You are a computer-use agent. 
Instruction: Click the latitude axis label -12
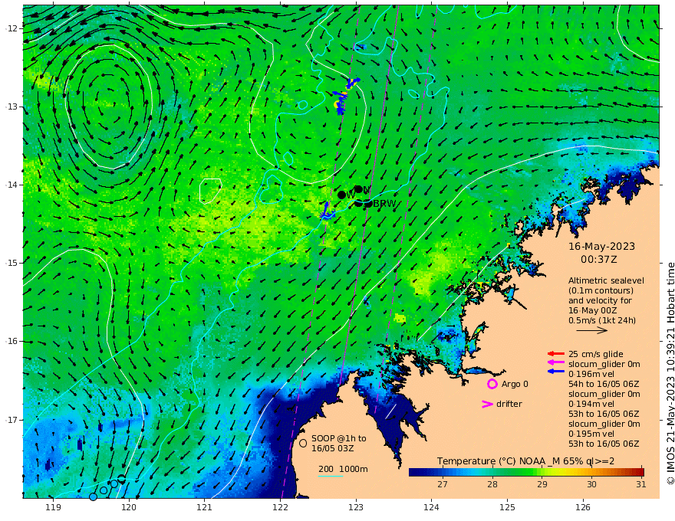pos(11,28)
